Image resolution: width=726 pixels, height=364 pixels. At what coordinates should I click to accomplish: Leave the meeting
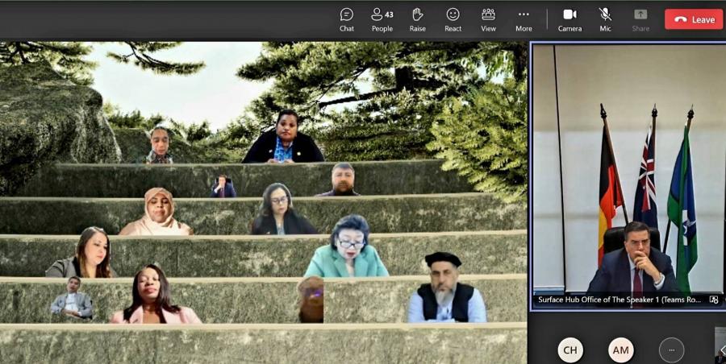[x=693, y=19]
